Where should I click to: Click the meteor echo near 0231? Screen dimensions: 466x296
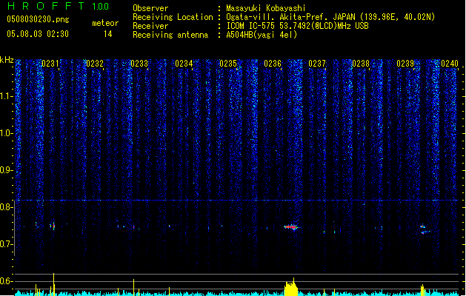tap(53, 226)
